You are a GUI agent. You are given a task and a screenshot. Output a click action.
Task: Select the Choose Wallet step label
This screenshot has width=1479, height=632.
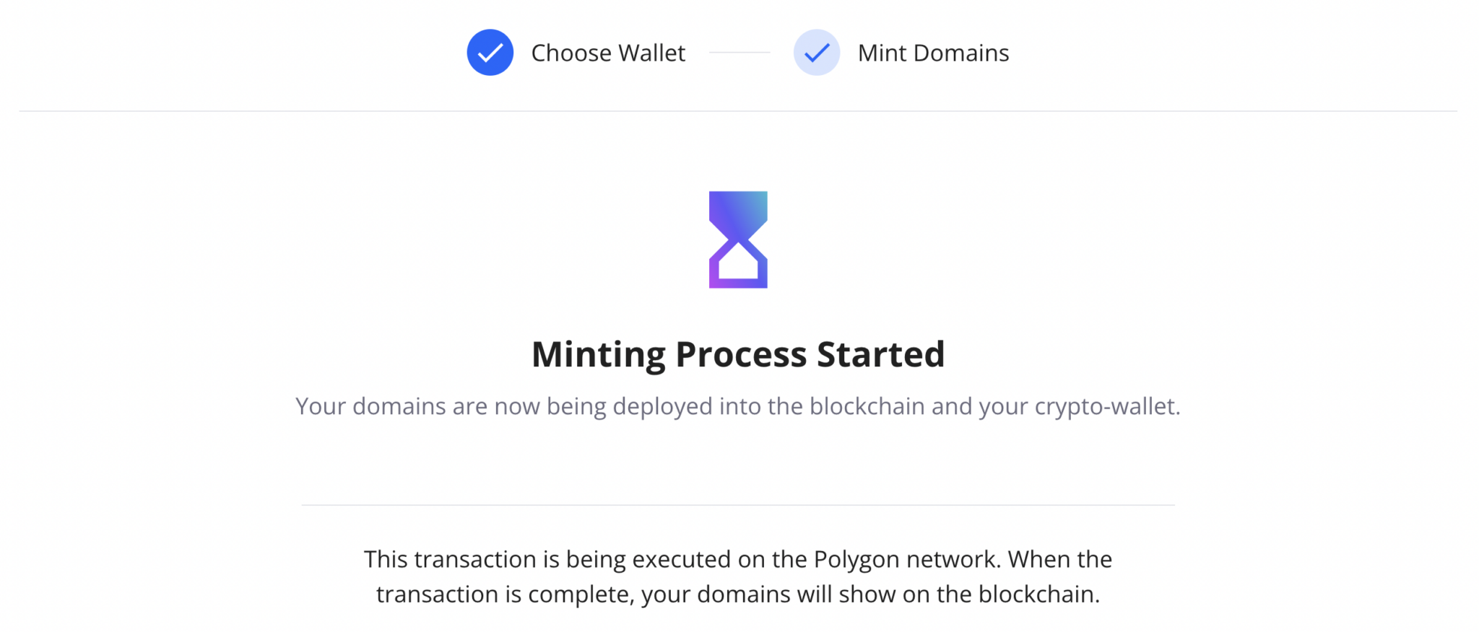point(608,53)
